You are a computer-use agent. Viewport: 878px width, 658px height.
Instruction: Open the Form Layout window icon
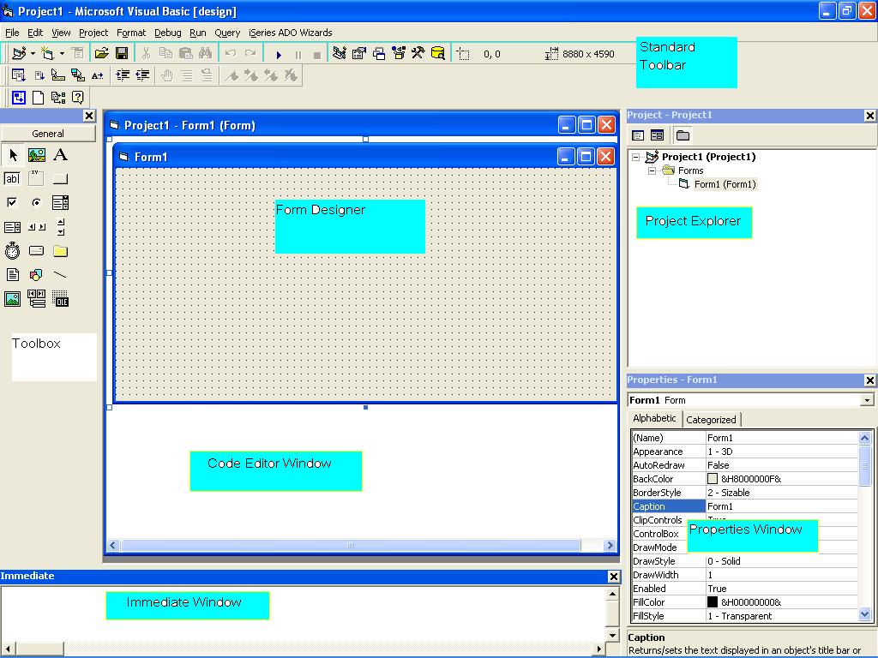379,54
